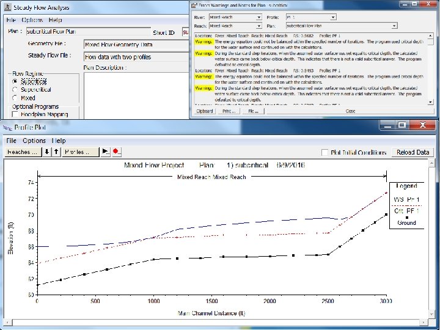Click the Profiles button
440x330 pixels.
tap(81, 152)
